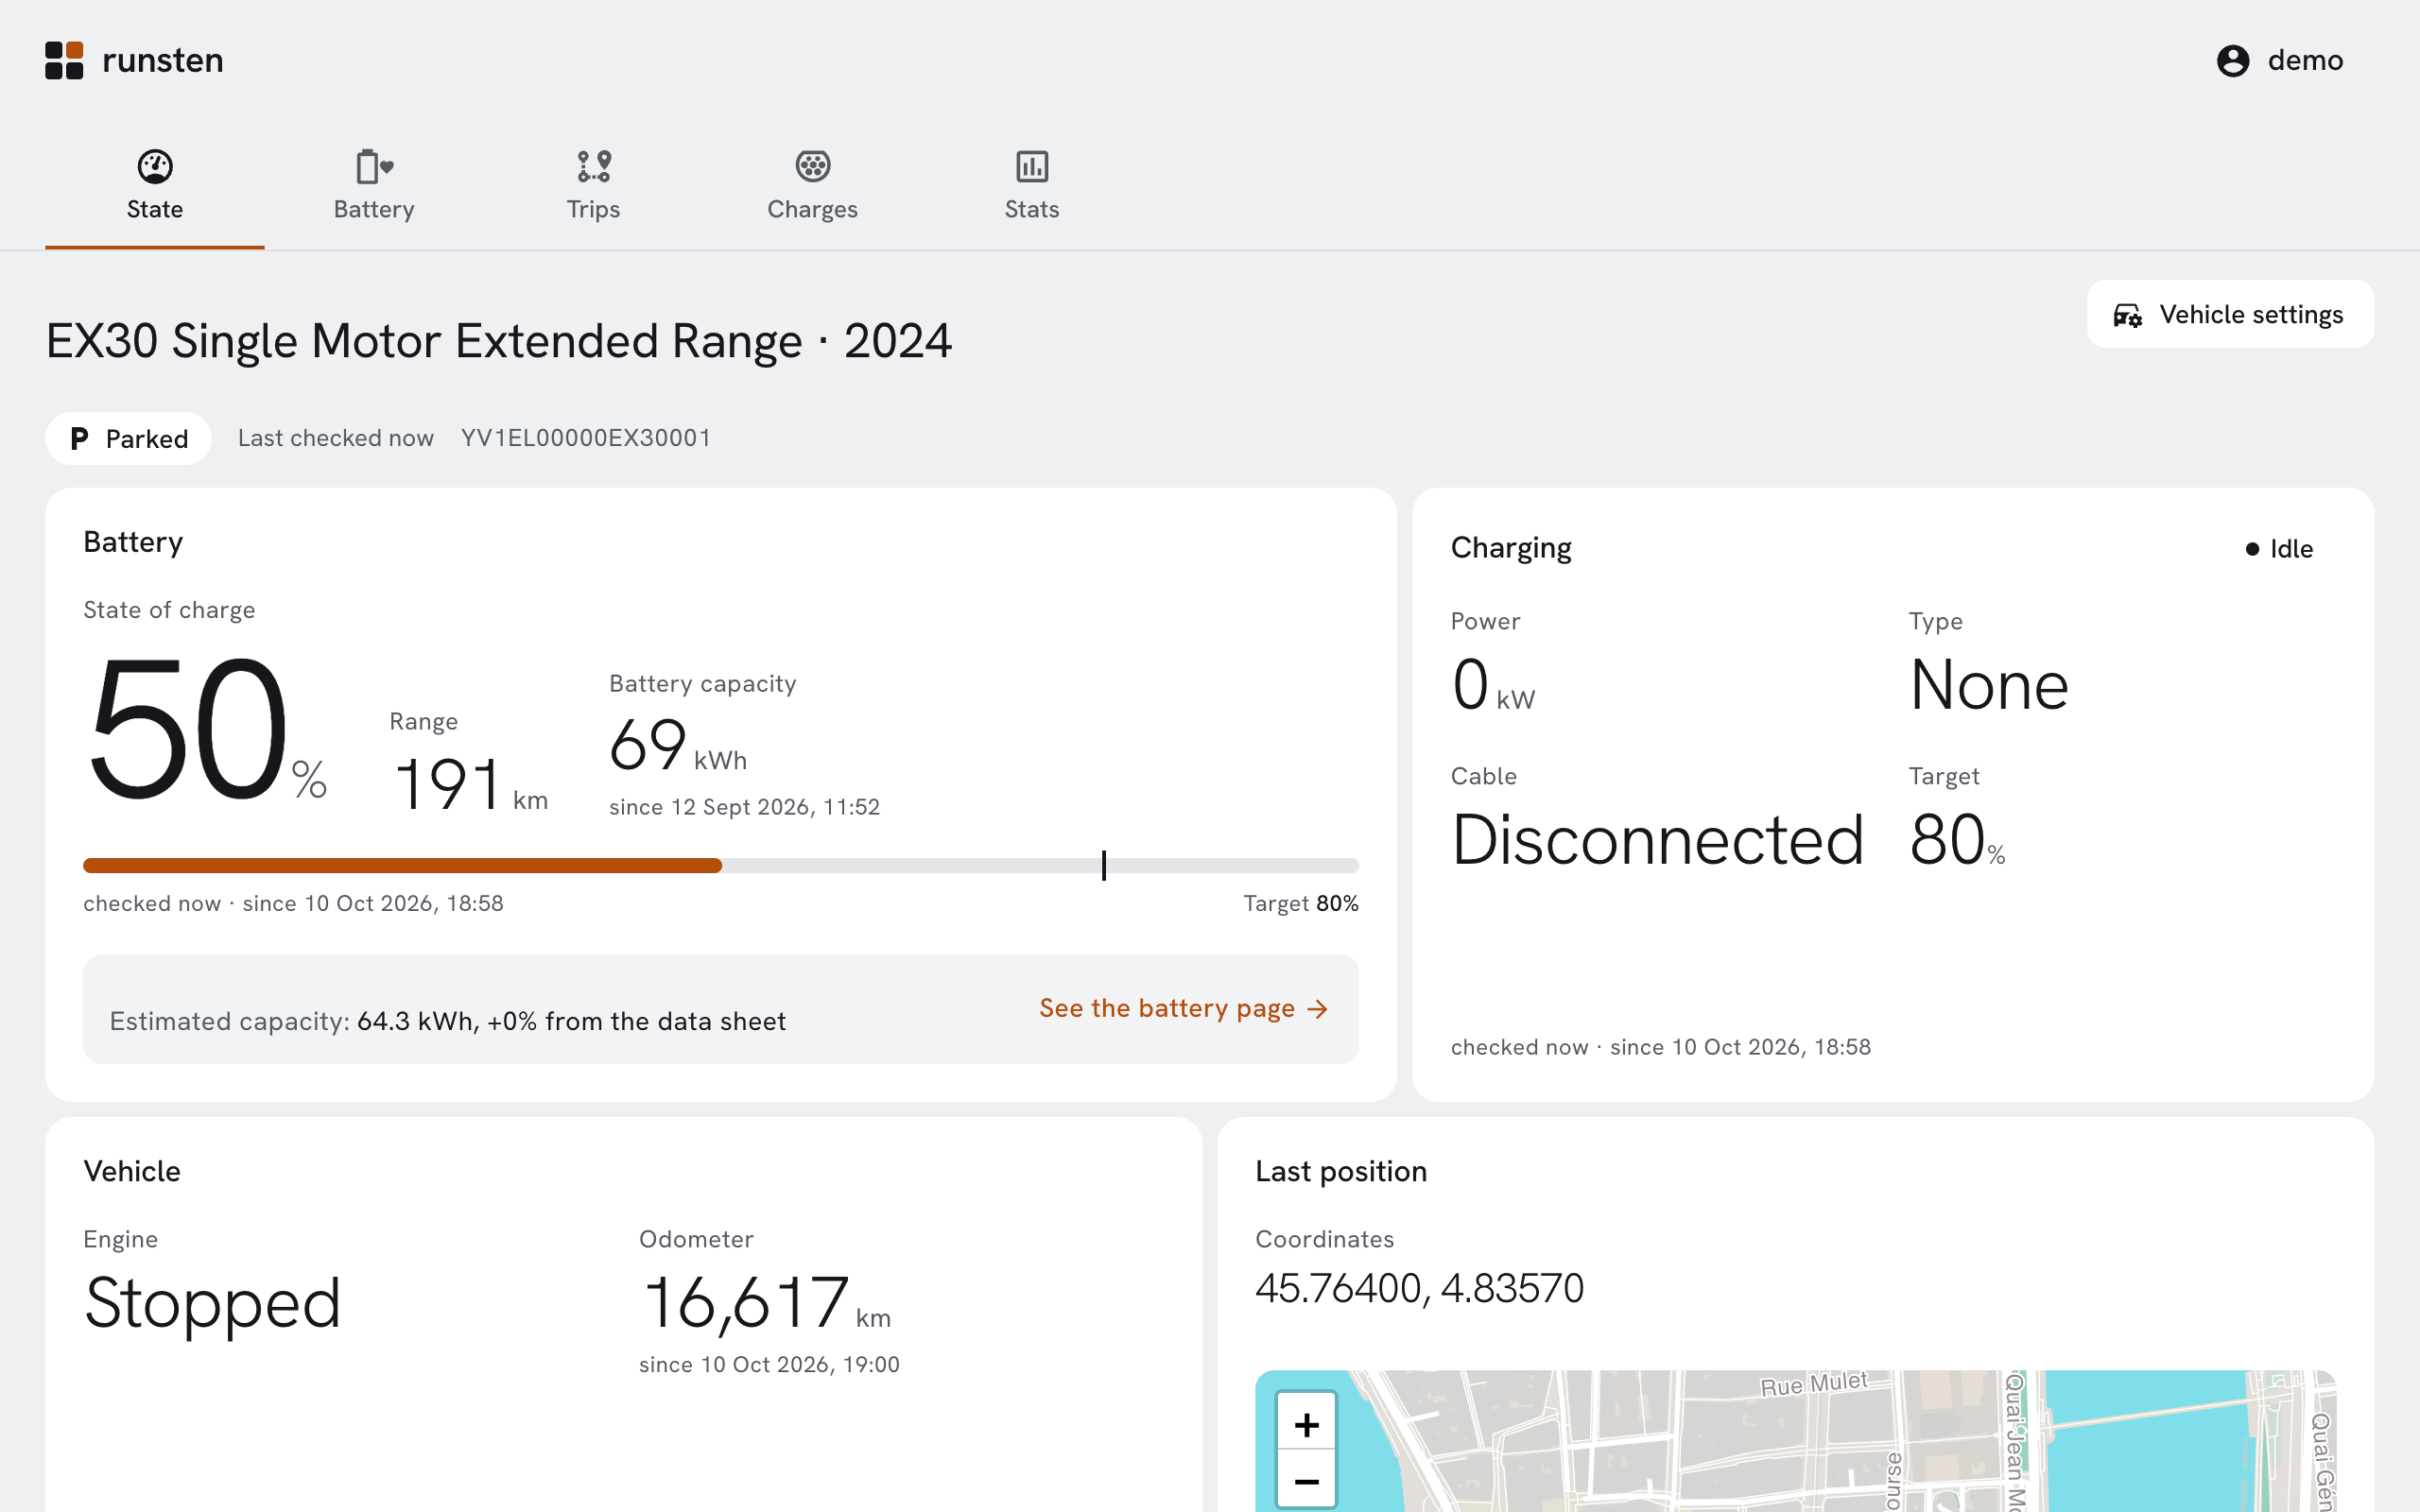Zoom out on the map
Screen dimensions: 2420x1512
(x=1307, y=1481)
